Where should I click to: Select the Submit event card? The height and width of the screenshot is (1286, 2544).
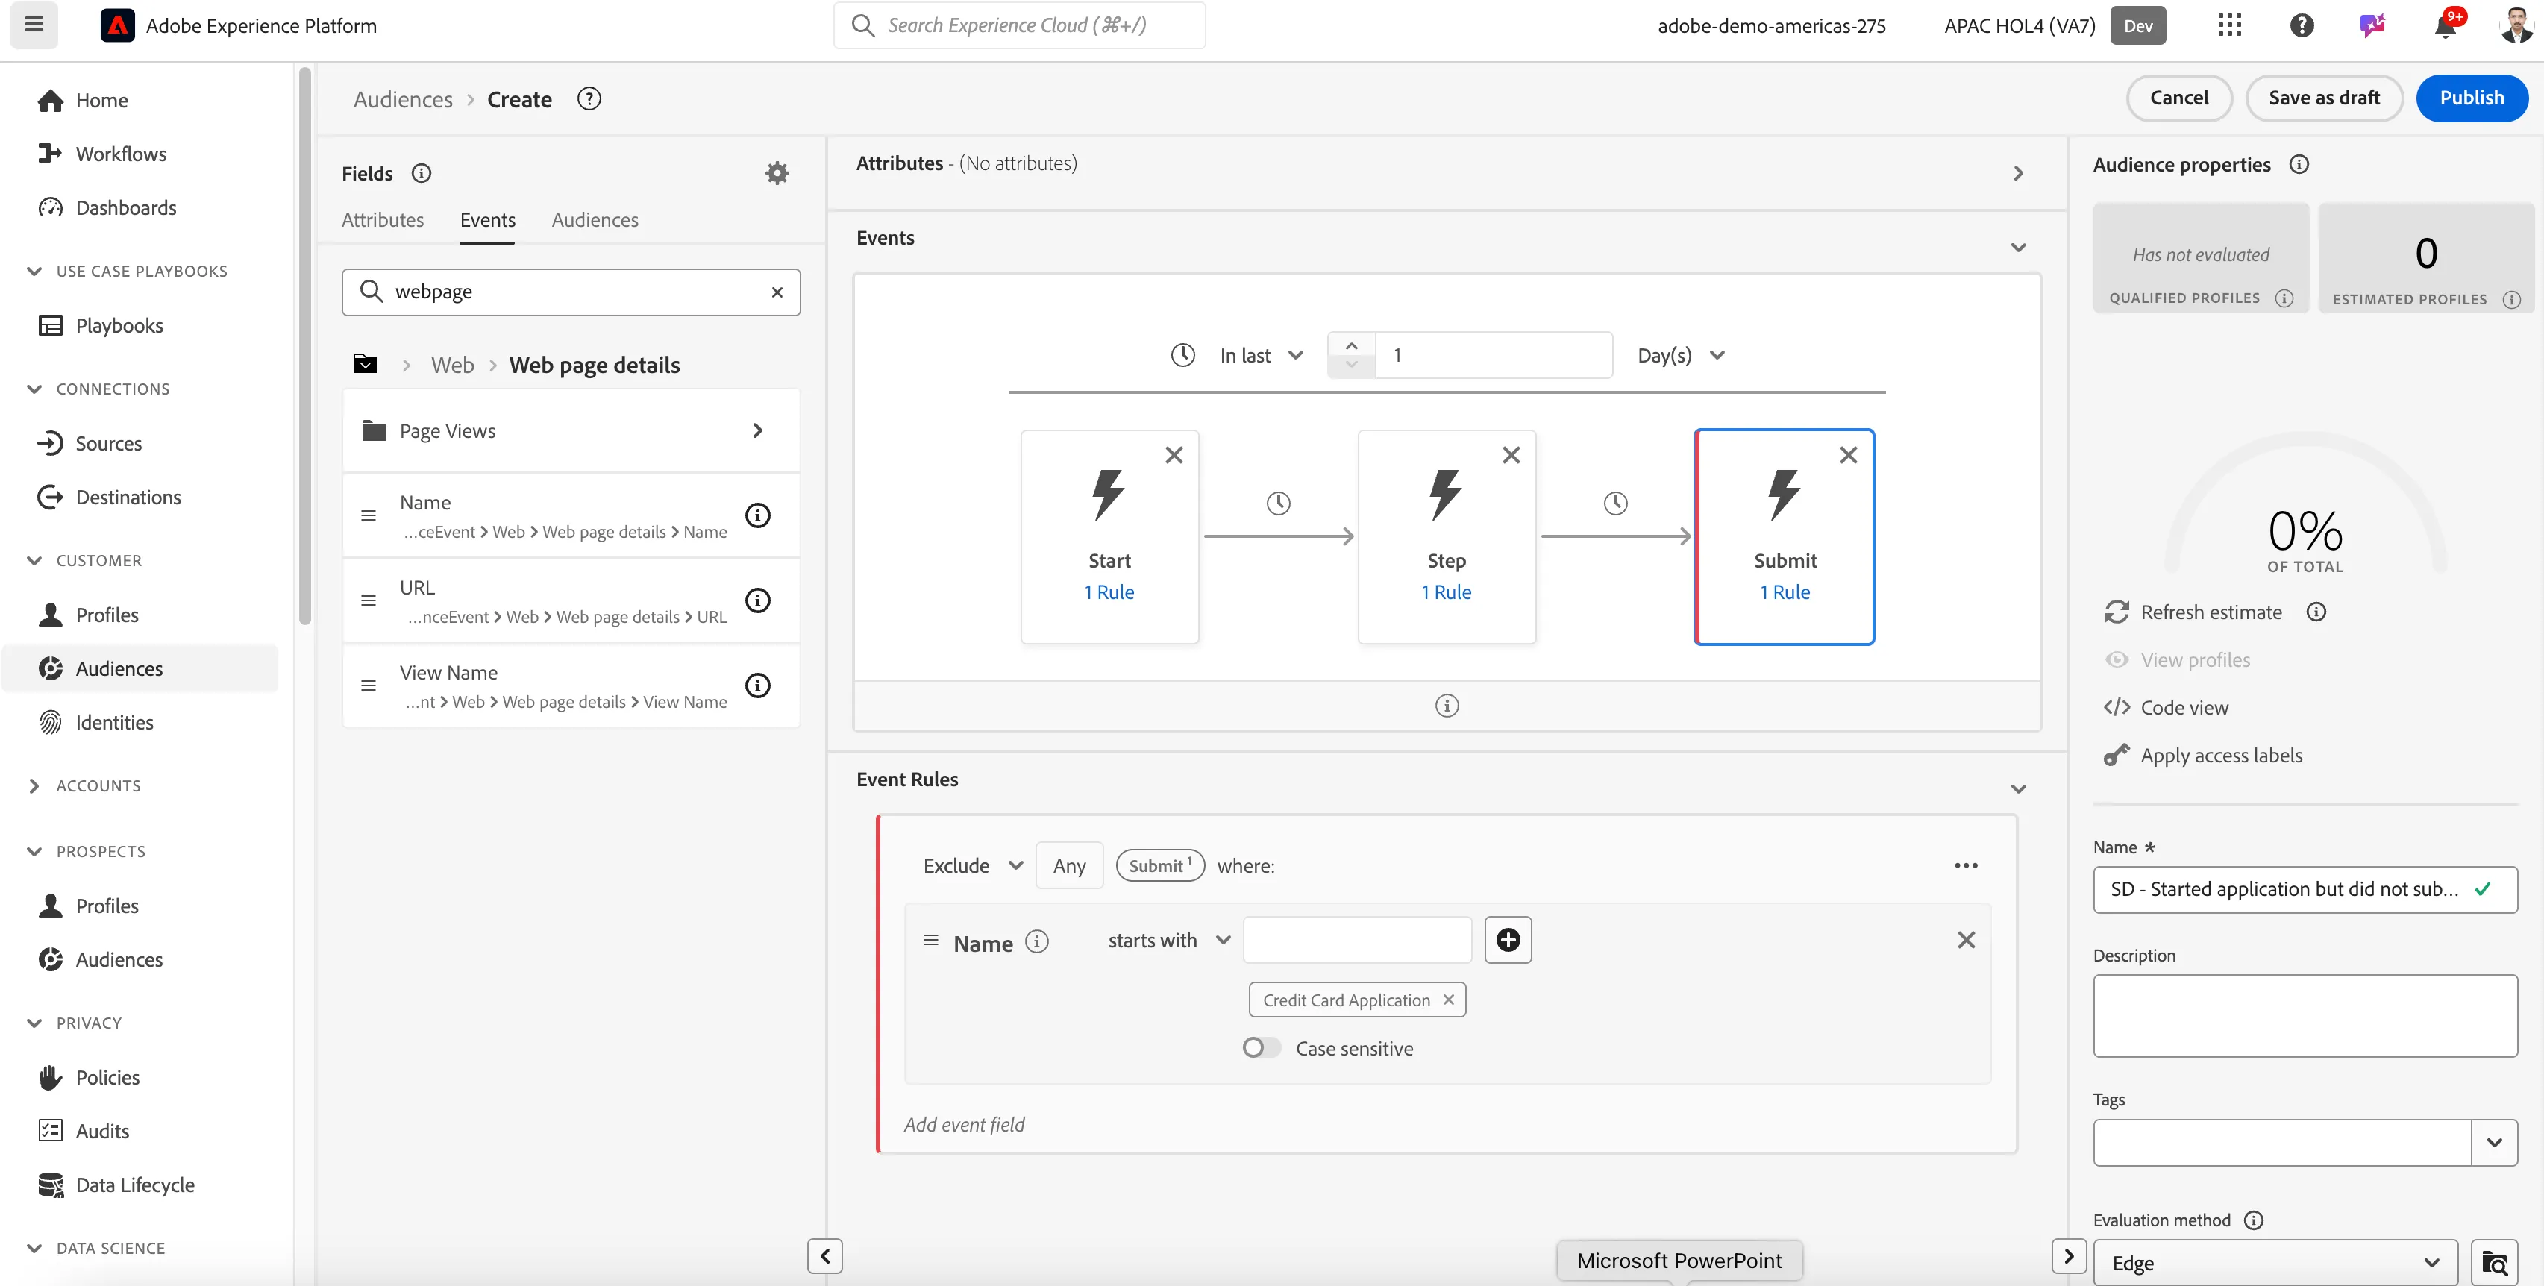click(x=1784, y=537)
